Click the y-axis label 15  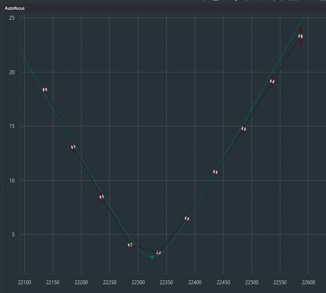coord(12,126)
